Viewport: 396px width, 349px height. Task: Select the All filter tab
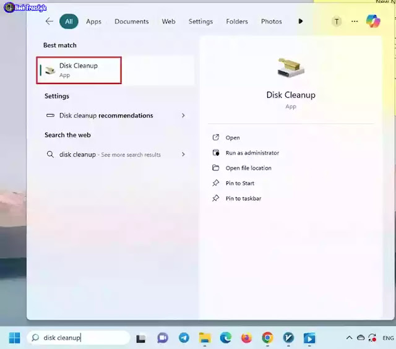click(x=69, y=22)
